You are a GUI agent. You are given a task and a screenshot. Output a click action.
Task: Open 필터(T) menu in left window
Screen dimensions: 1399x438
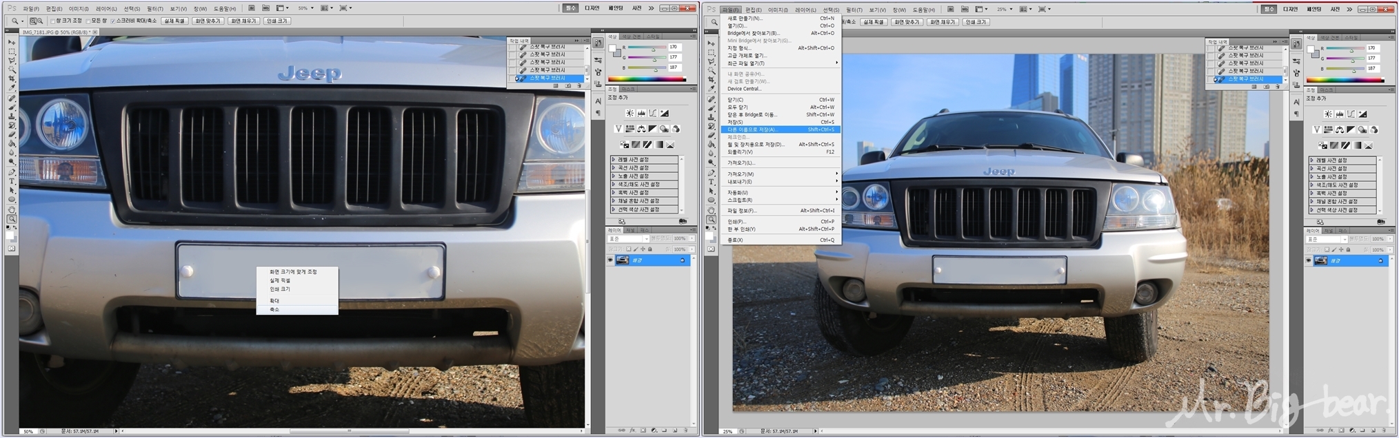click(155, 8)
